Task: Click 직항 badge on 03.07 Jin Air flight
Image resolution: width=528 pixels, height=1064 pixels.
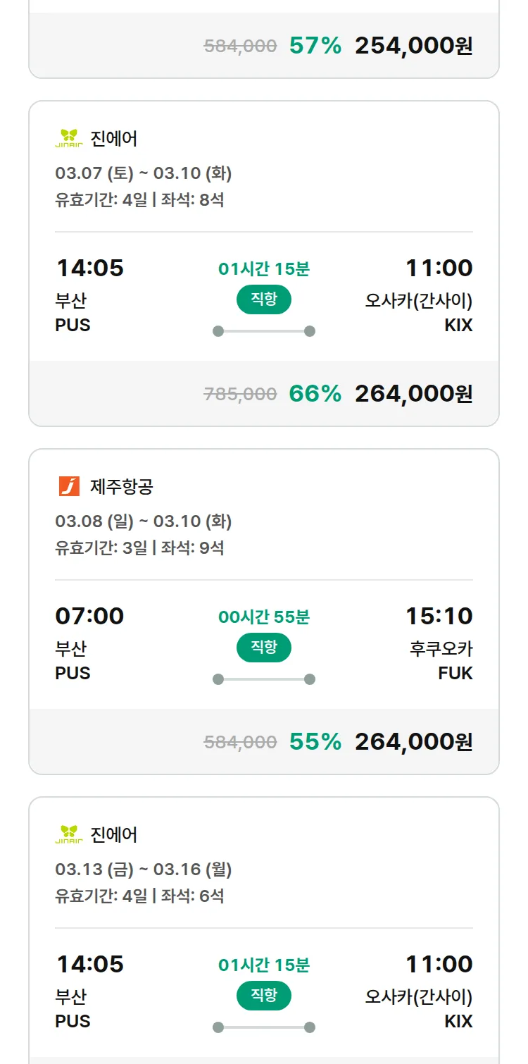Action: [x=264, y=299]
